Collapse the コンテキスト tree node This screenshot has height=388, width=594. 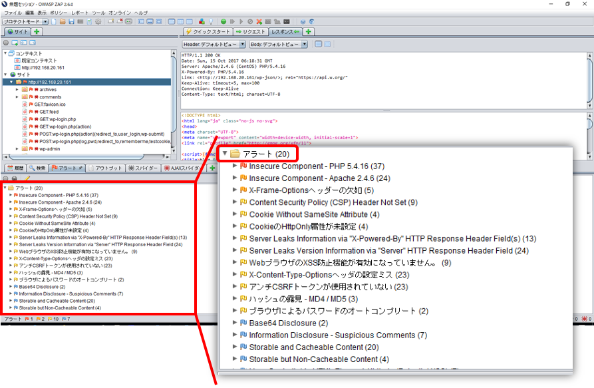point(5,53)
